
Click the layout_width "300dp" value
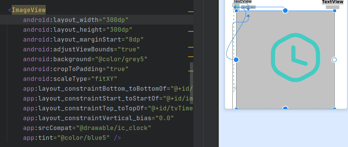pyautogui.click(x=115, y=20)
